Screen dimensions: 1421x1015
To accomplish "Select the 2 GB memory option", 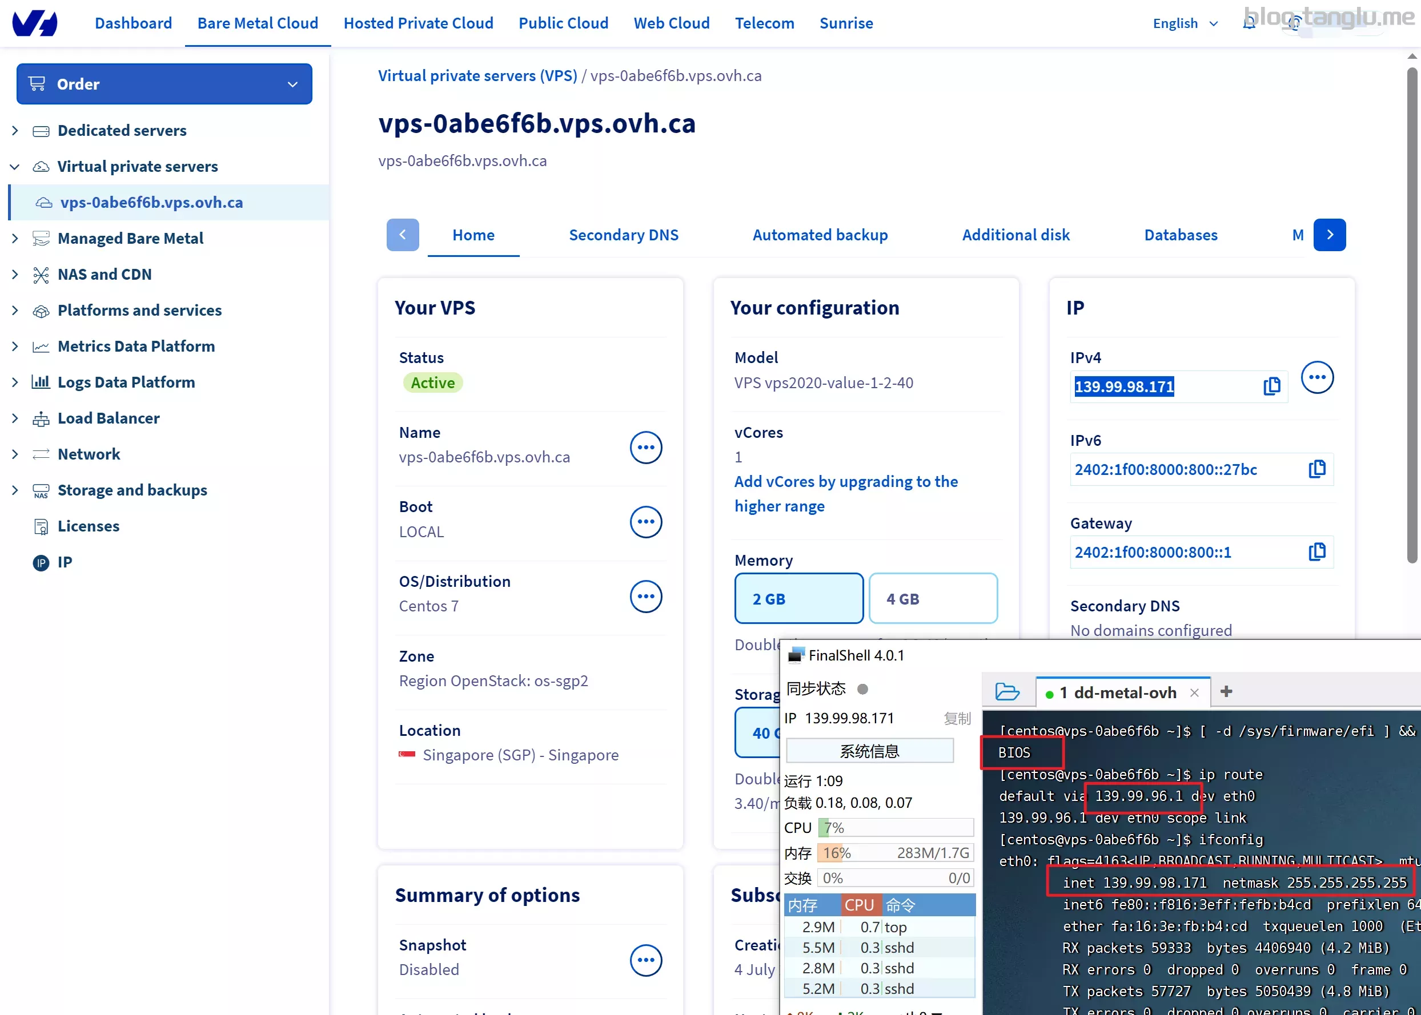I will (x=798, y=599).
